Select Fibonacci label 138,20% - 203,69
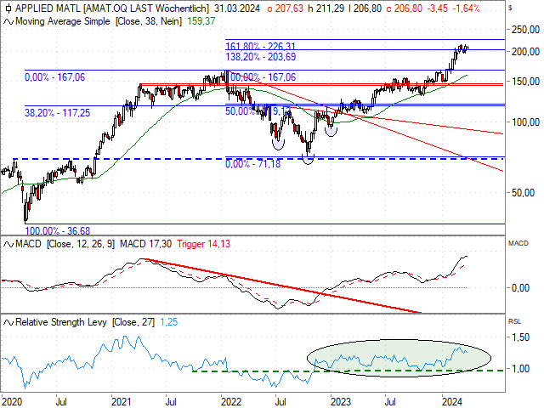This screenshot has width=544, height=408. (x=261, y=57)
